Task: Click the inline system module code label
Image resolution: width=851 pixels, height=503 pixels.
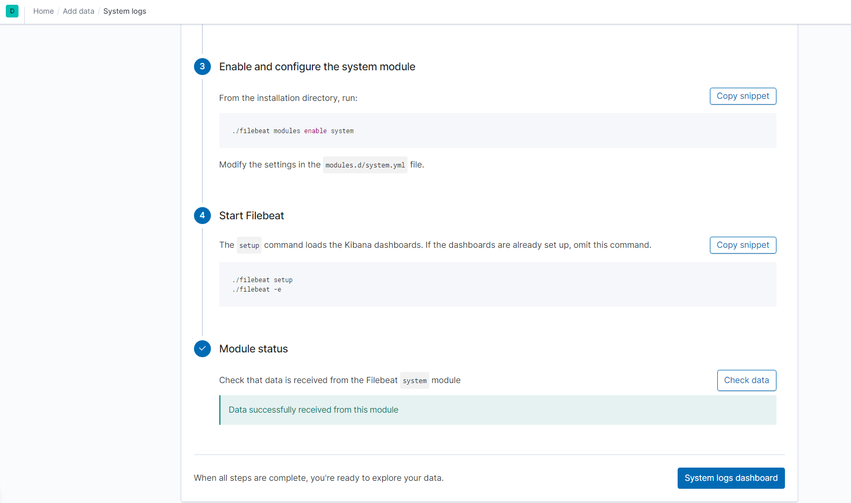Action: pos(414,381)
